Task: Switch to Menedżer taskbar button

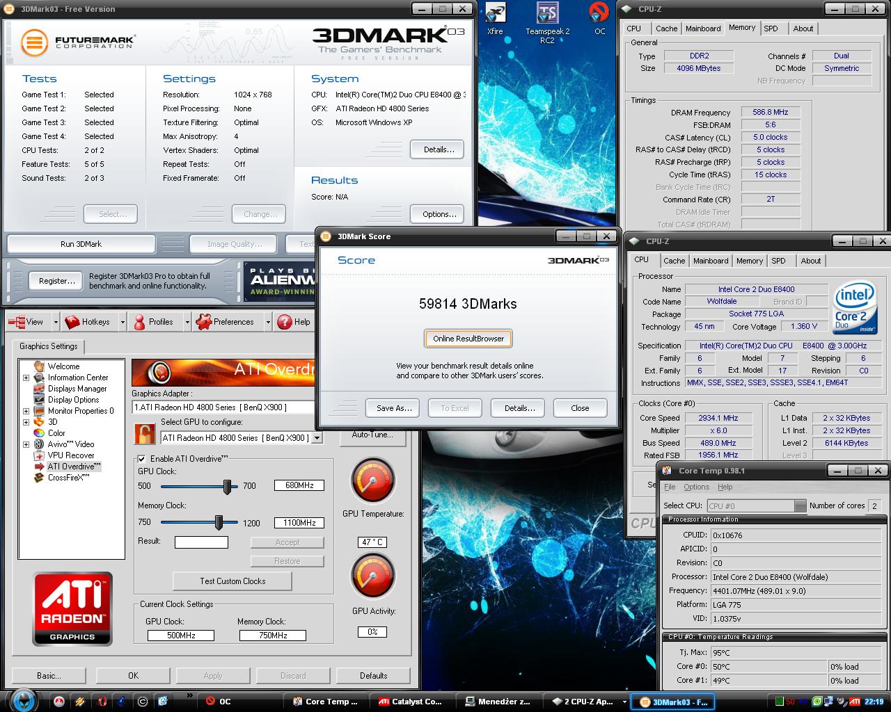Action: [498, 702]
